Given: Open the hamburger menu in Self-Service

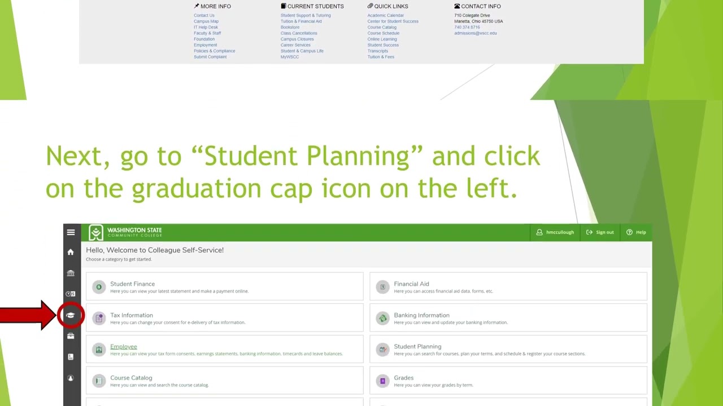Looking at the screenshot, I should click(x=71, y=232).
